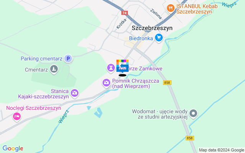Click the ISTANBUL Kebab restaurant pin icon
Viewport: 245px width, 153px height.
[171, 8]
